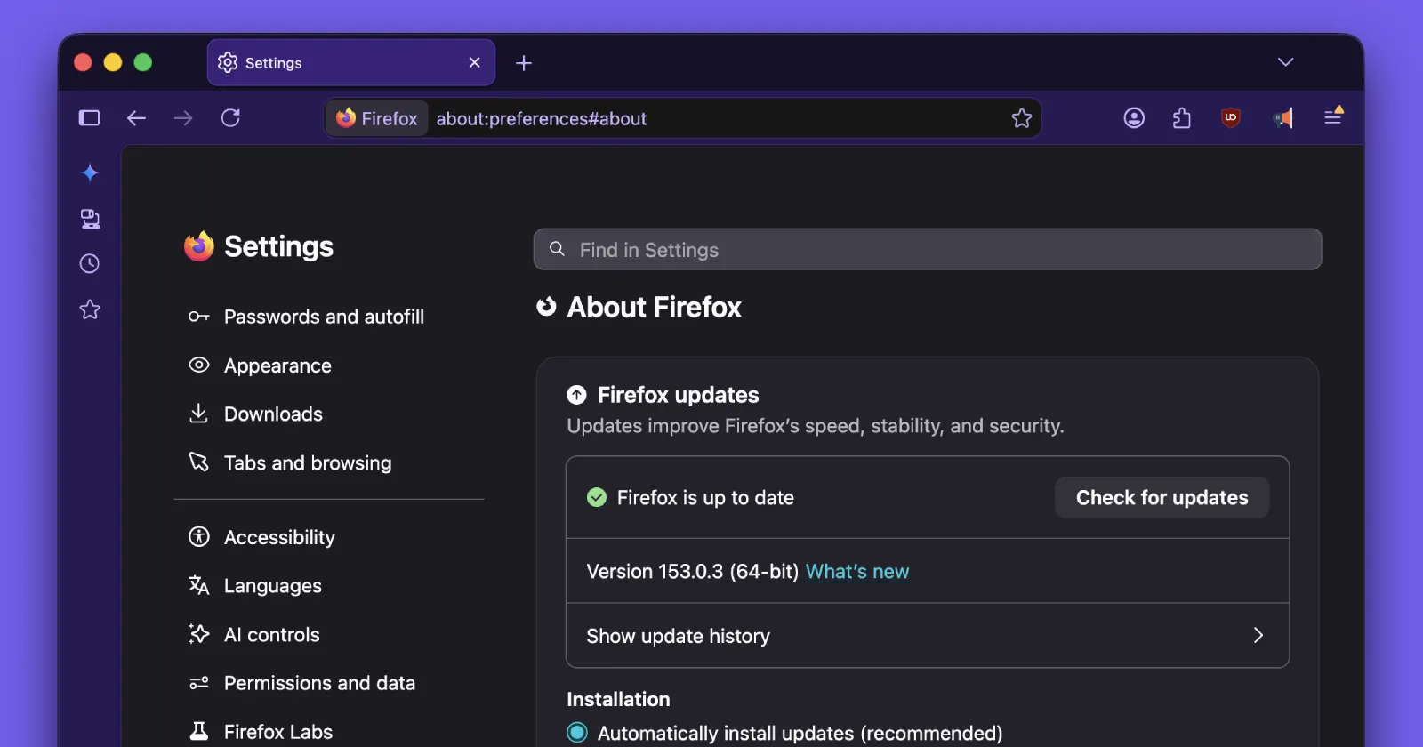Expand Show update history
The image size is (1423, 747).
928,636
